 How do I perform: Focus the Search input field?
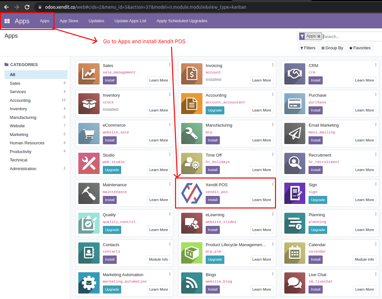(x=352, y=36)
